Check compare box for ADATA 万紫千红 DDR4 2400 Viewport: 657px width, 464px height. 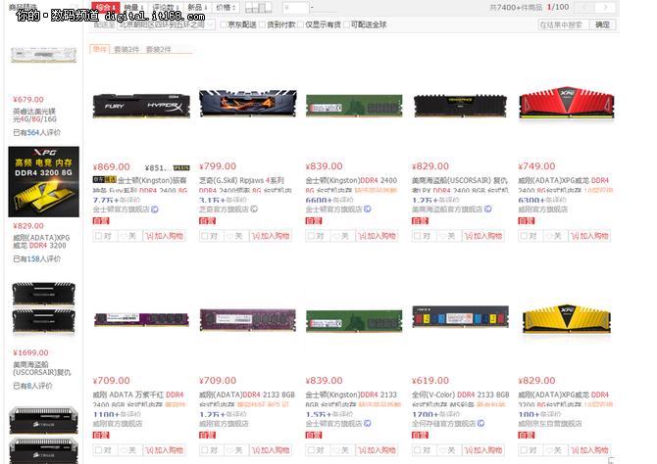point(98,450)
